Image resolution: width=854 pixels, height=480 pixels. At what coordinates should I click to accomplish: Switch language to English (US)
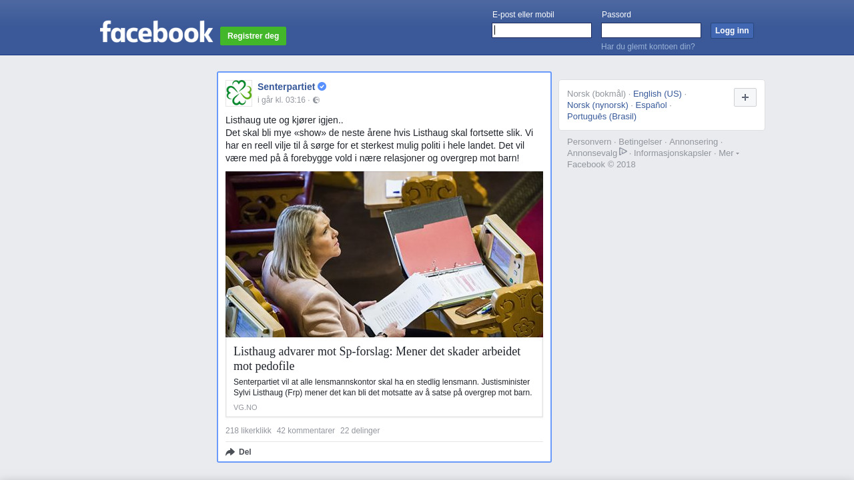[x=657, y=93]
